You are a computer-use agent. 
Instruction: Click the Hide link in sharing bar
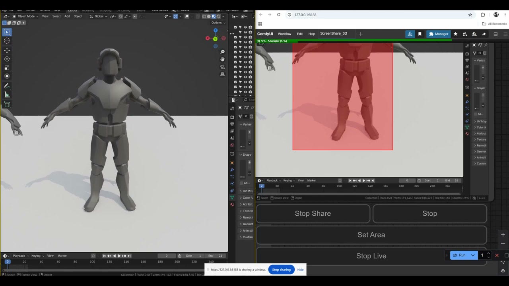[x=300, y=270]
